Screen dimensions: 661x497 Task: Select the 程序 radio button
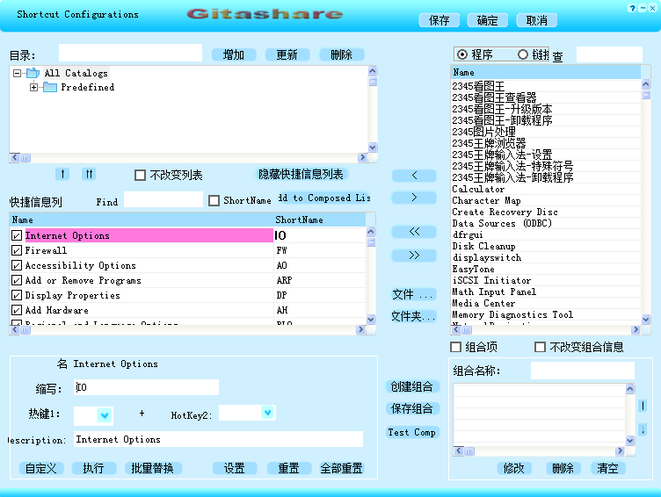tap(462, 54)
